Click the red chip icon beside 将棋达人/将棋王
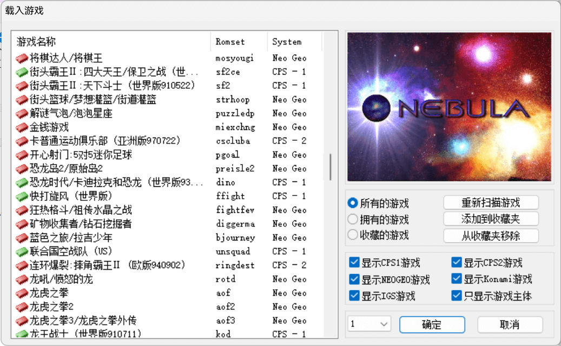This screenshot has width=561, height=346. point(22,58)
